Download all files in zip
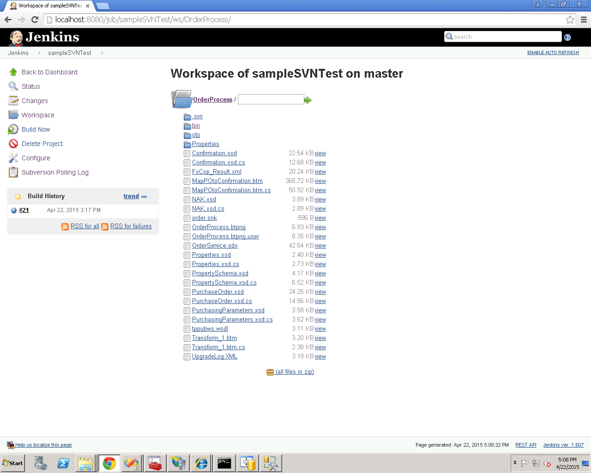This screenshot has width=591, height=473. point(295,372)
